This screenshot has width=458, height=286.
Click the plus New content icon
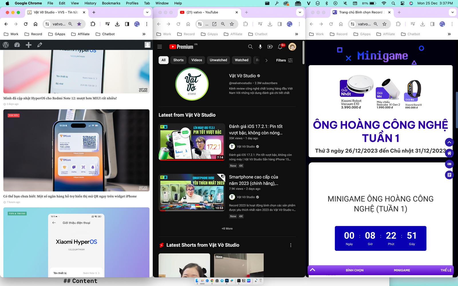coord(28,45)
